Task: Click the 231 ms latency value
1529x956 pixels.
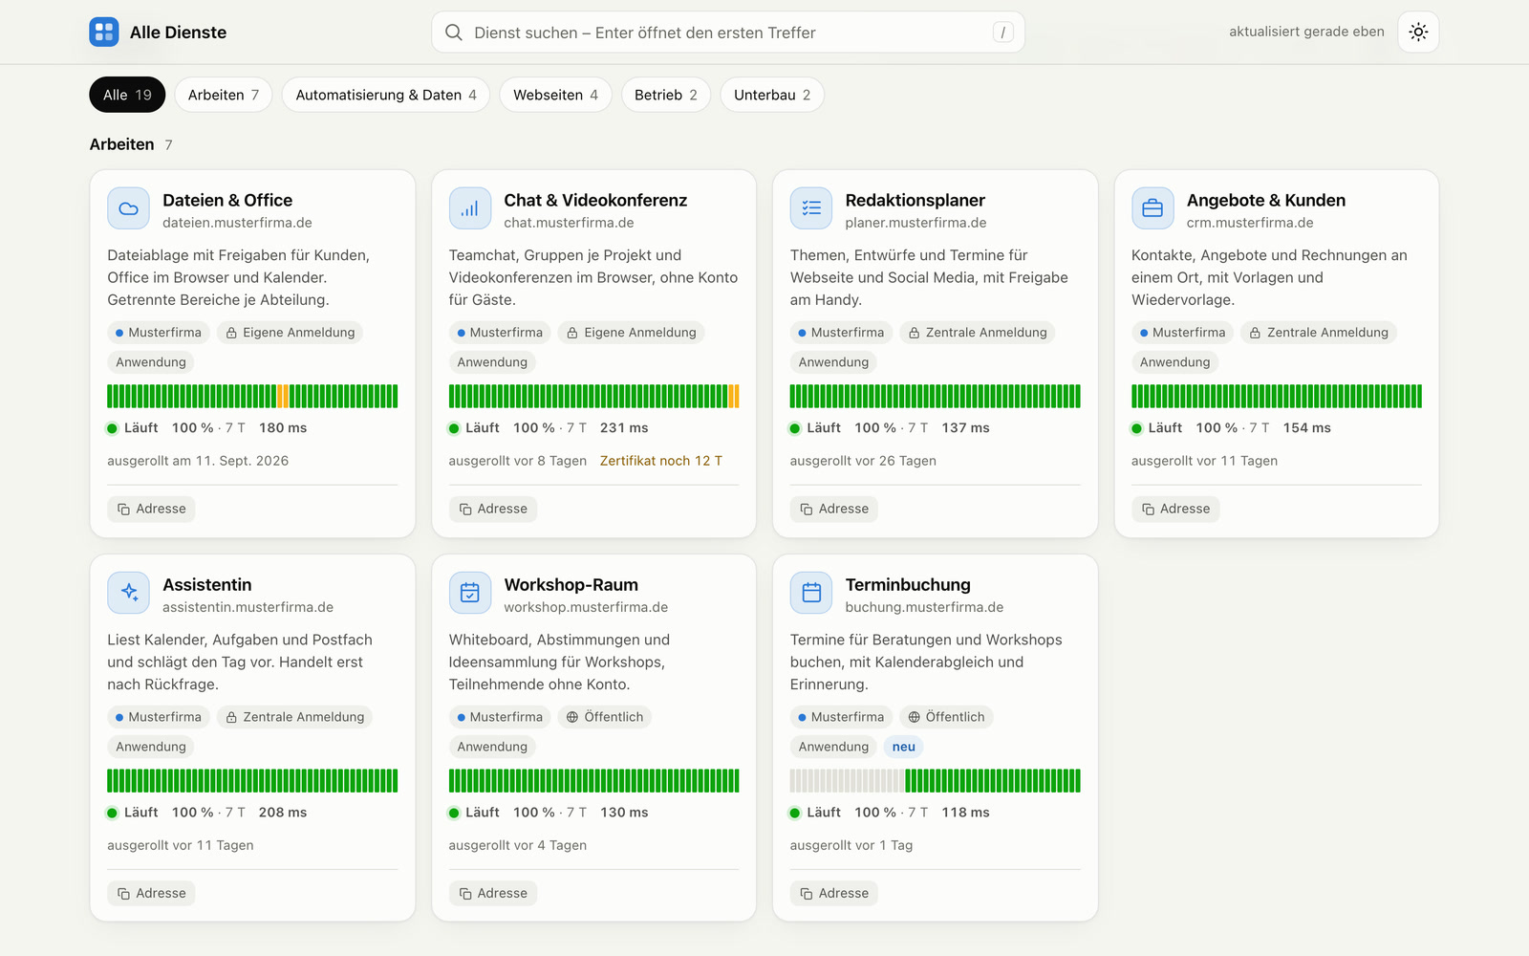Action: (624, 428)
